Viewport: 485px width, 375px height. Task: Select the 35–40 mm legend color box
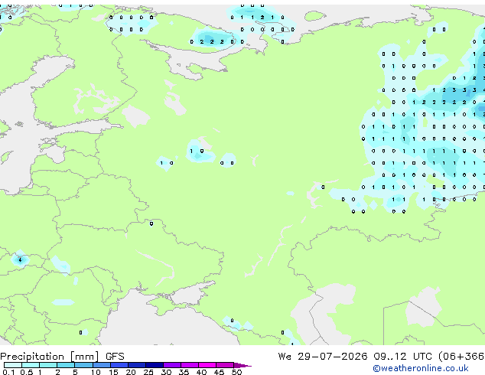coord(190,365)
